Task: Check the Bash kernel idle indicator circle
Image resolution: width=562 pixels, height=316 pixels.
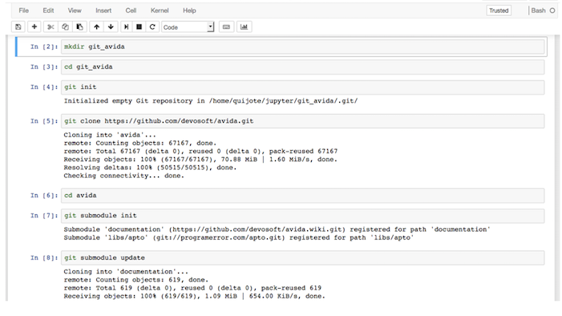Action: [552, 10]
